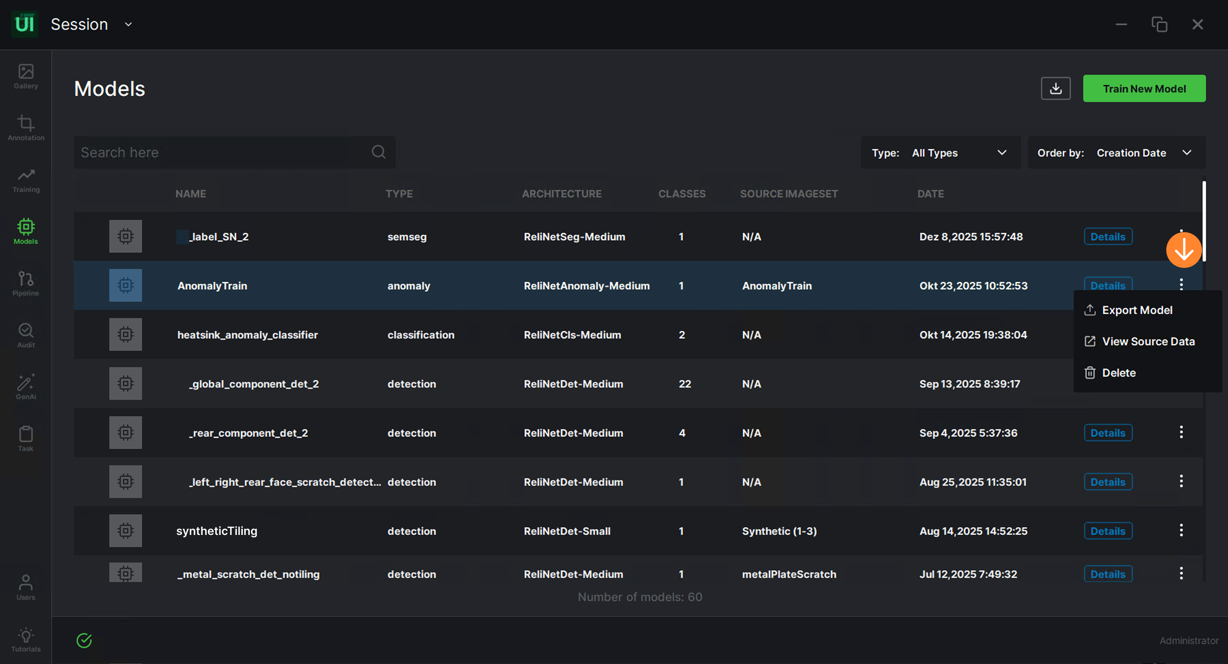Open the Task clipboard section
This screenshot has width=1228, height=664.
(26, 439)
